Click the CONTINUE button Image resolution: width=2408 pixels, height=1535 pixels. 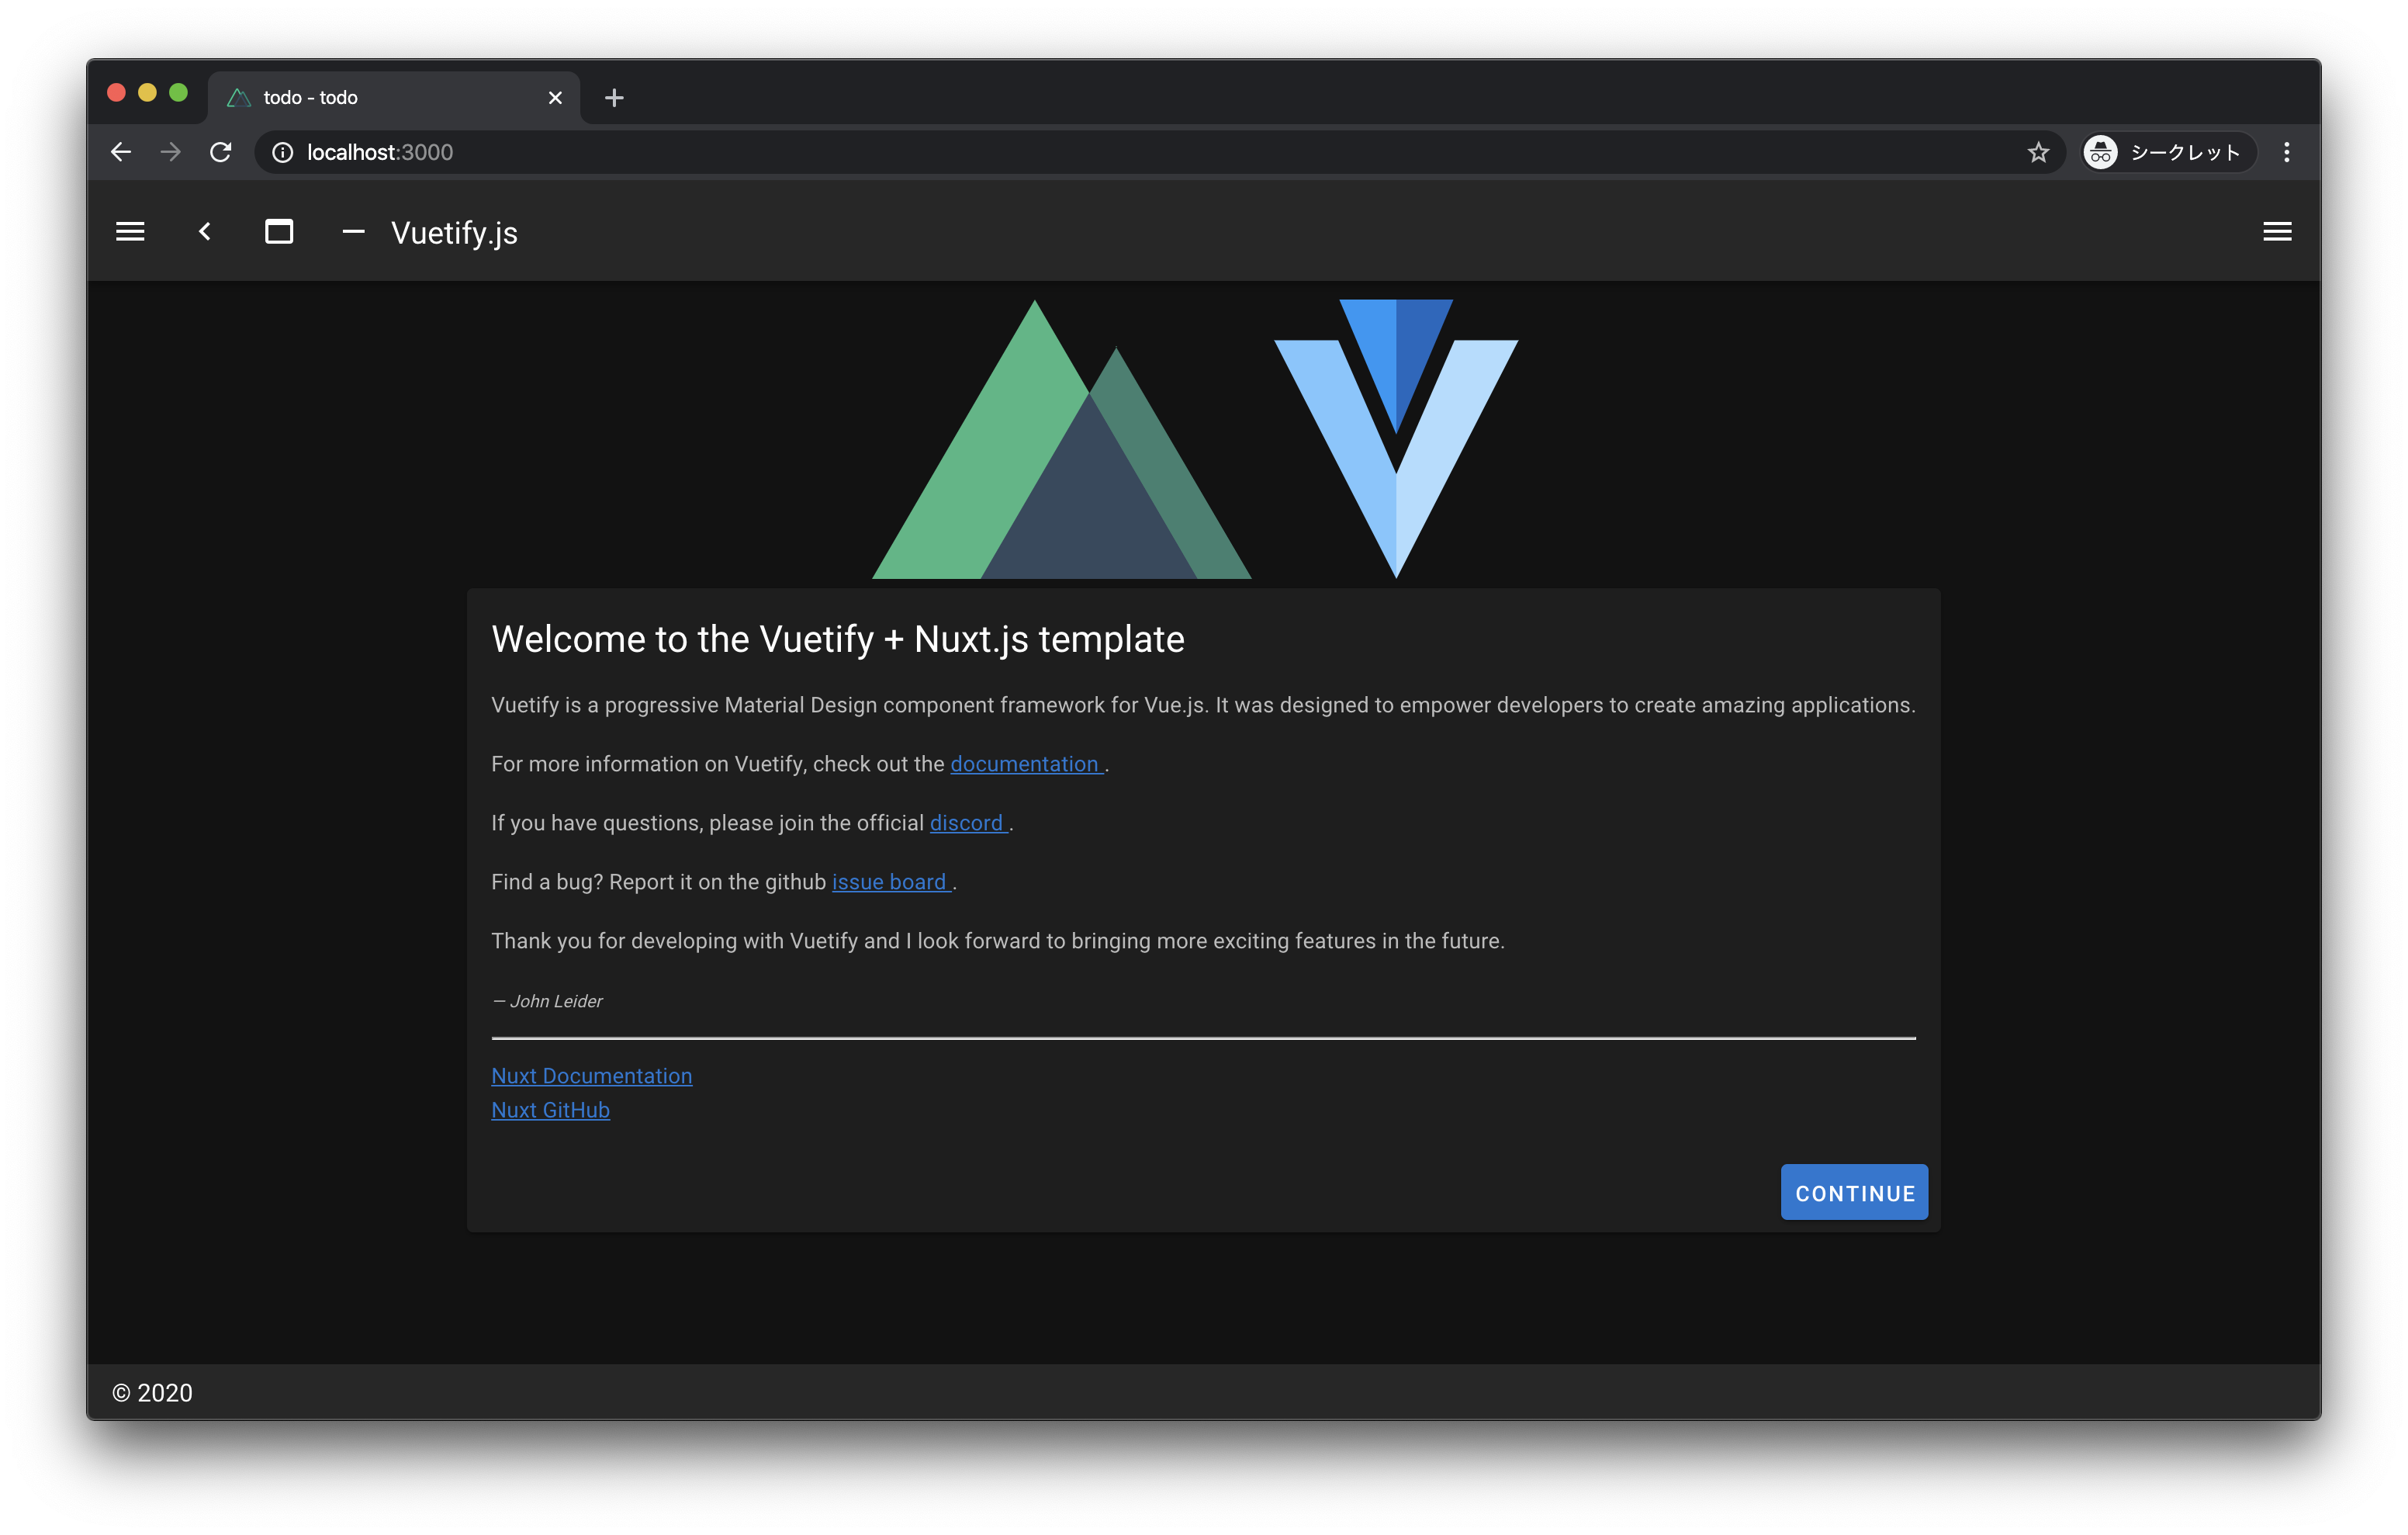(1854, 1192)
